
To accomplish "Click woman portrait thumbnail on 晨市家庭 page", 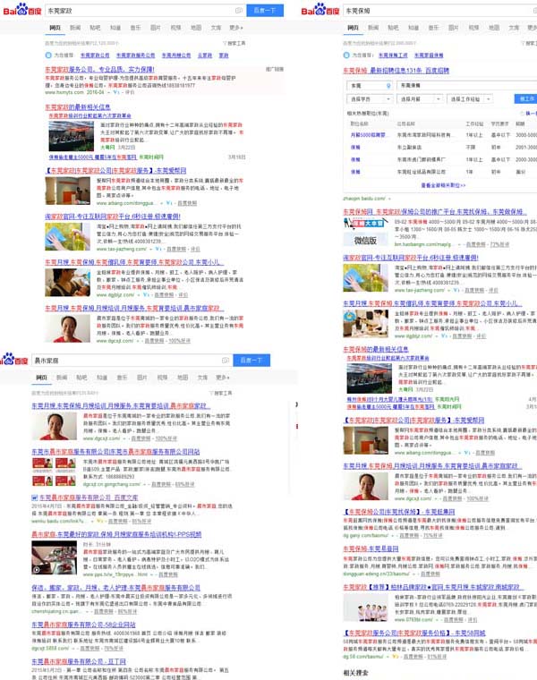I will pyautogui.click(x=55, y=426).
